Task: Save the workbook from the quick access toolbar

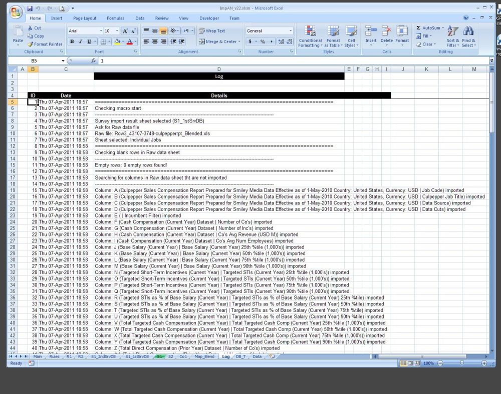Action: tap(30, 8)
